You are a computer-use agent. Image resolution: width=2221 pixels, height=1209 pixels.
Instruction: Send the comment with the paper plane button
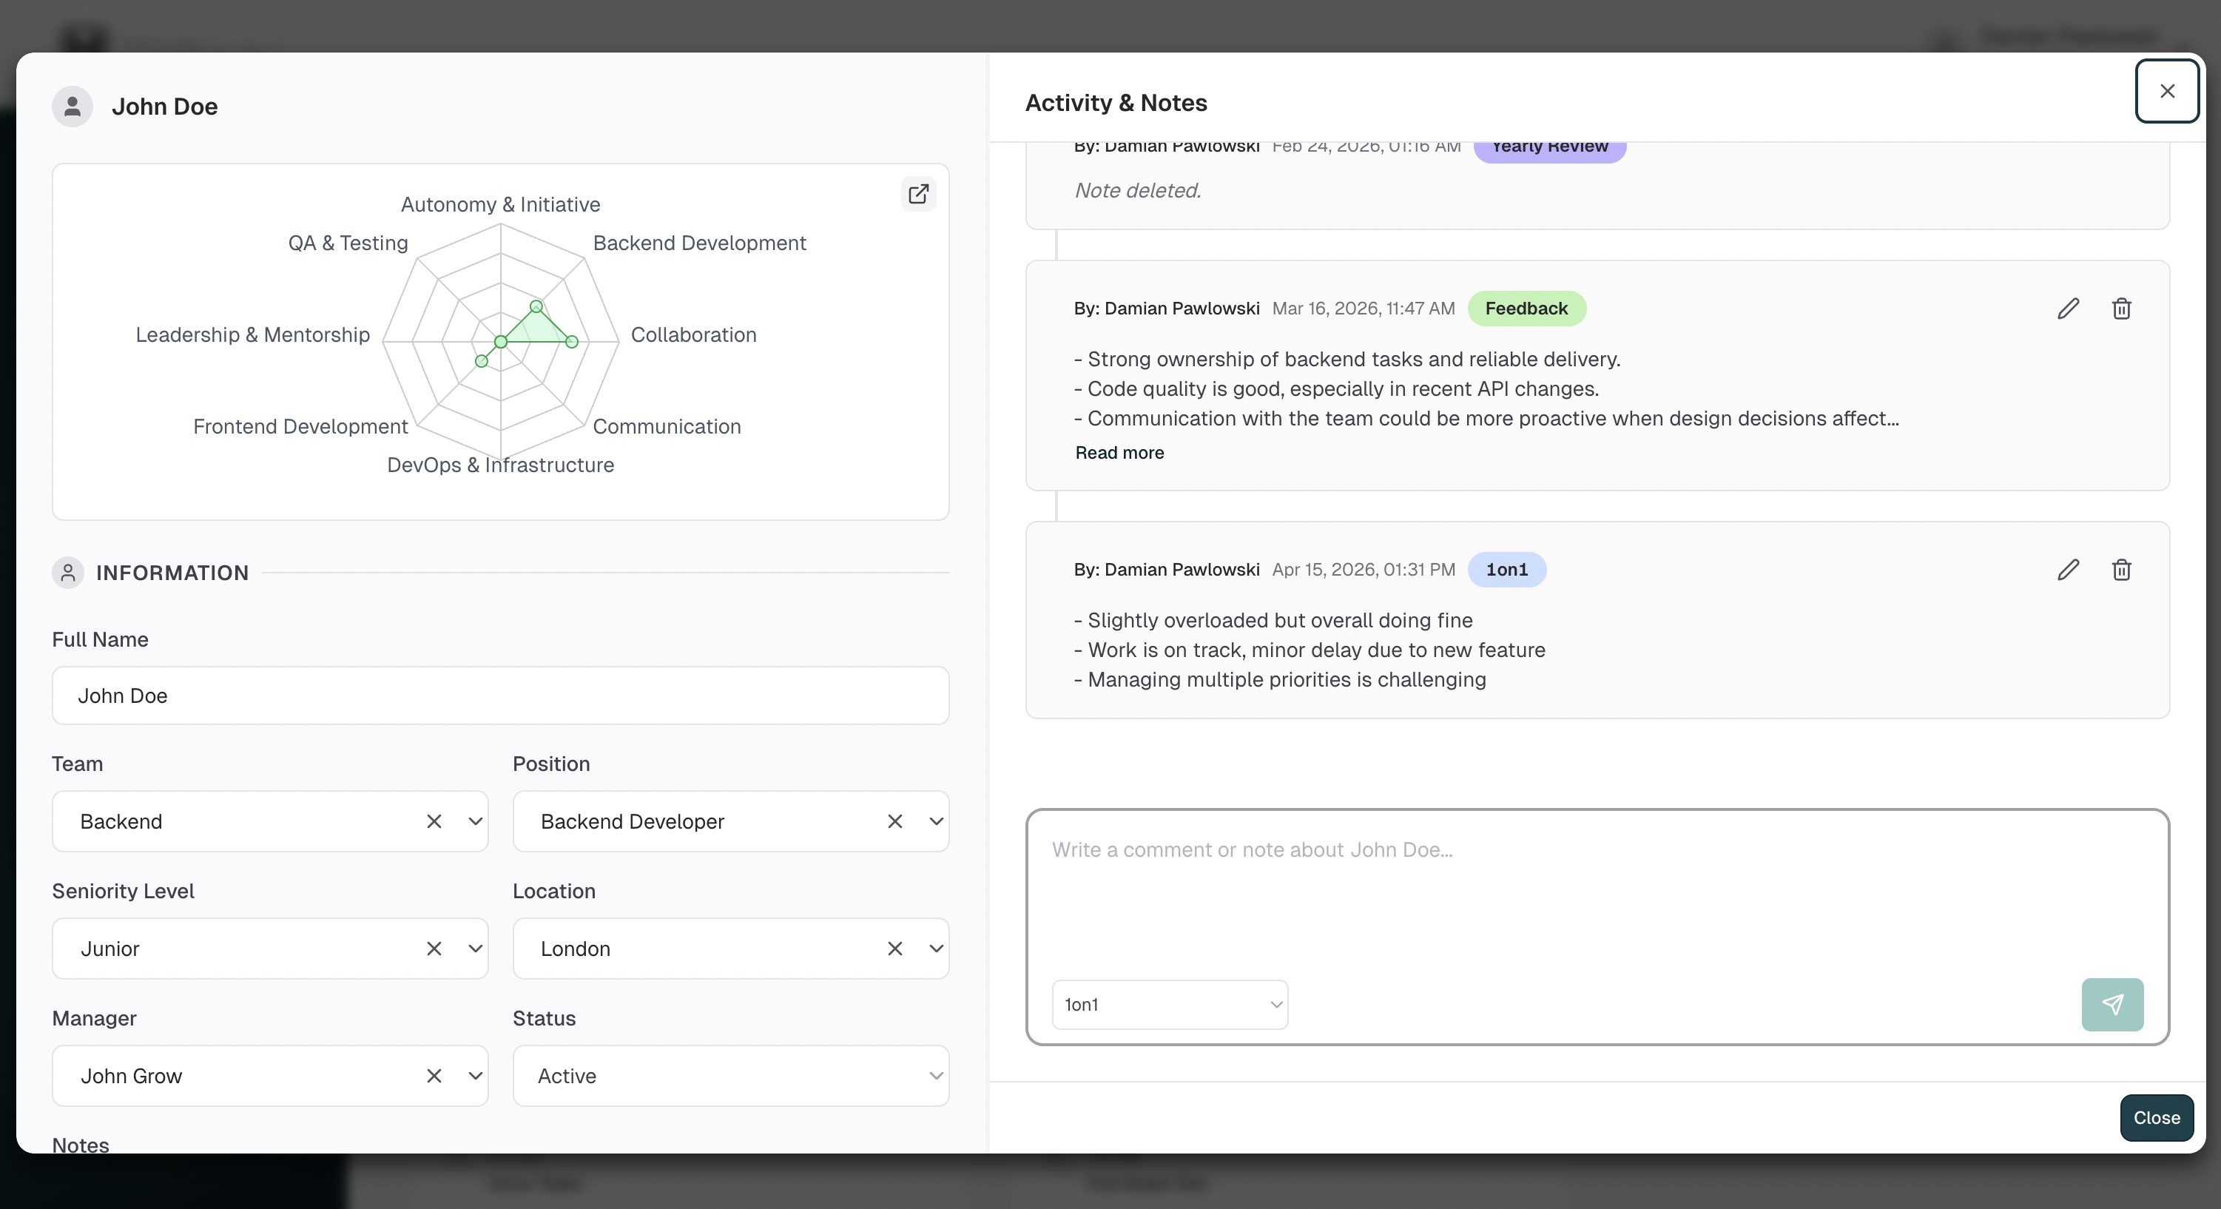coord(2112,1004)
